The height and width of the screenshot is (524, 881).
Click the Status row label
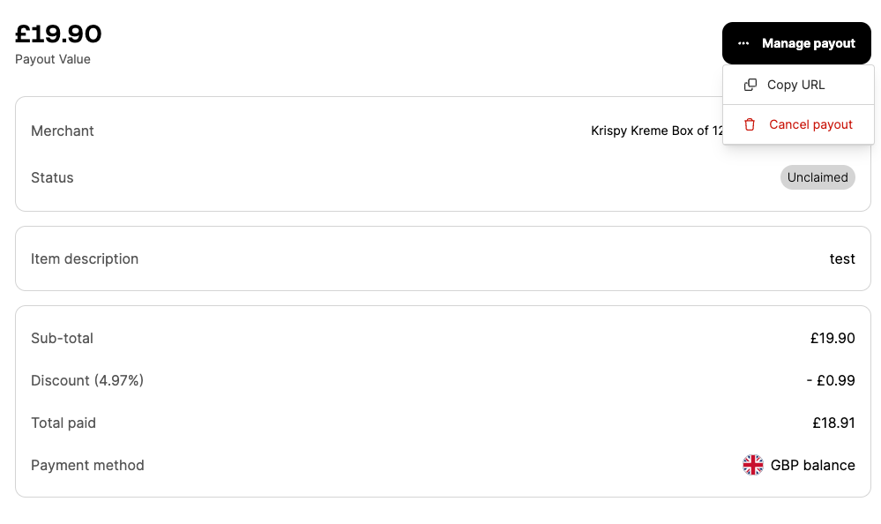click(x=52, y=177)
